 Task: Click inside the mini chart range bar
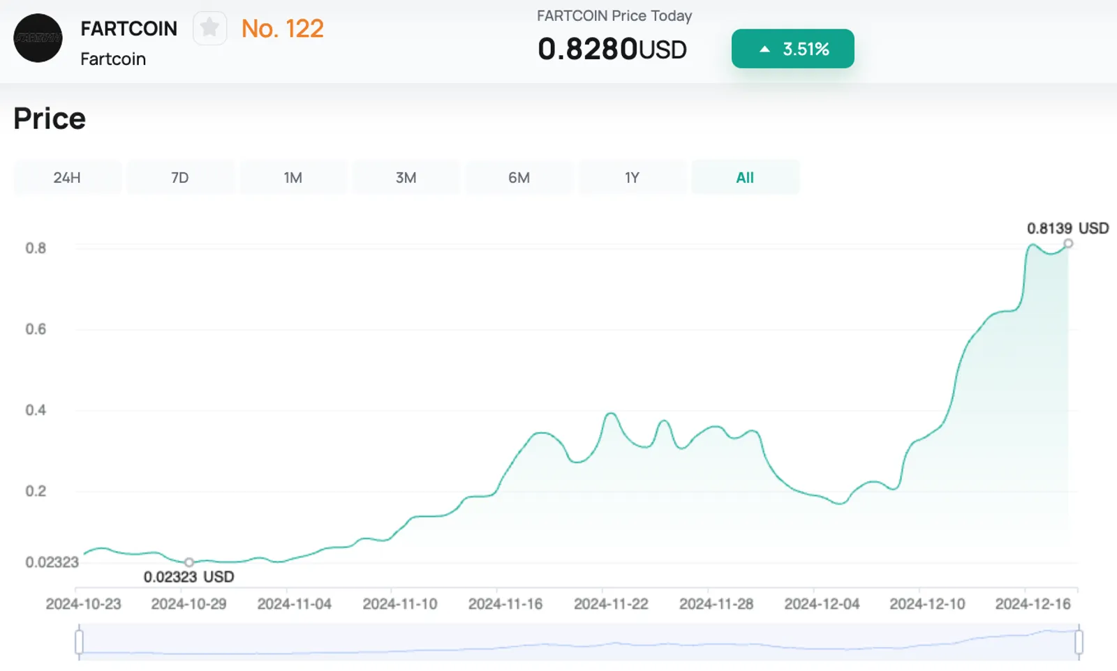point(579,642)
